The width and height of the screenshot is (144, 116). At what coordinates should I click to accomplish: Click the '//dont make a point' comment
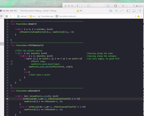pos(39,75)
